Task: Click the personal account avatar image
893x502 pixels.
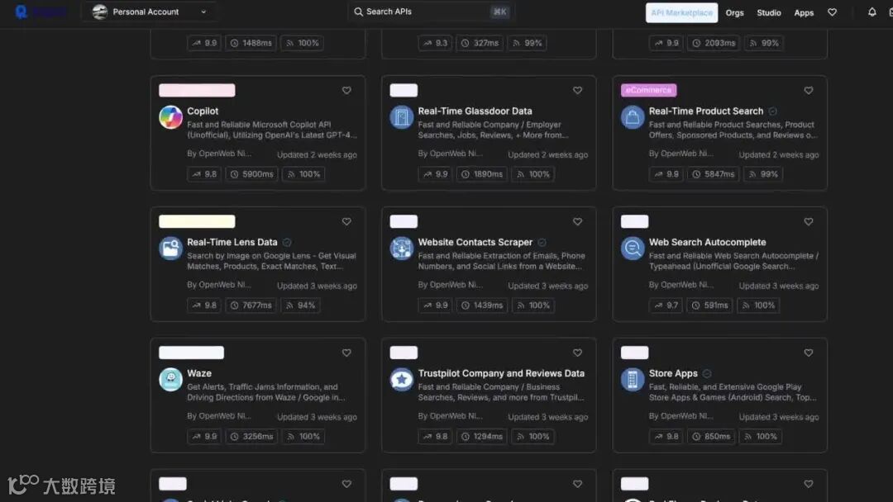Action: click(x=100, y=12)
